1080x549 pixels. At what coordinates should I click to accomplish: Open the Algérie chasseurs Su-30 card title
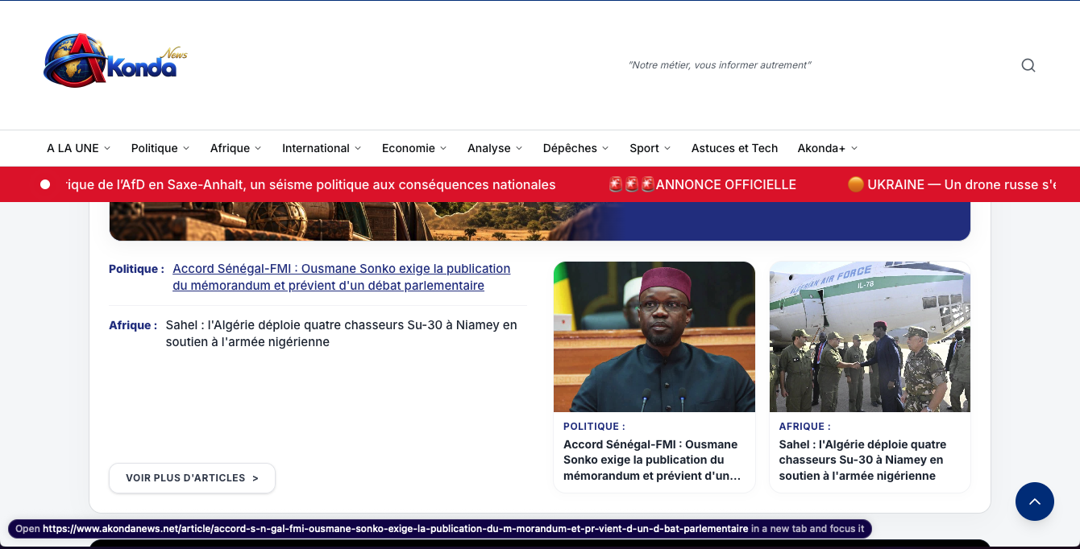tap(862, 460)
